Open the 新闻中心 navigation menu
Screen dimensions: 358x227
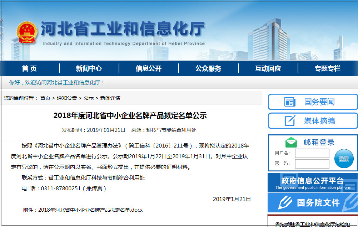pos(89,68)
